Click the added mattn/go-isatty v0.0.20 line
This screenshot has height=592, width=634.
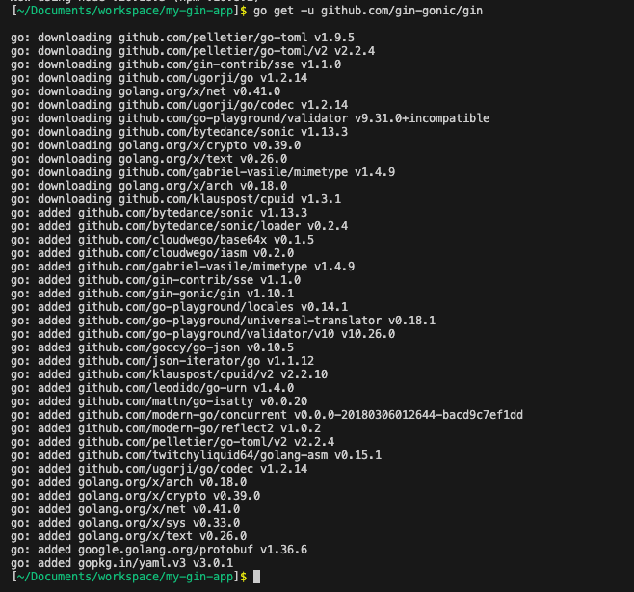point(159,401)
